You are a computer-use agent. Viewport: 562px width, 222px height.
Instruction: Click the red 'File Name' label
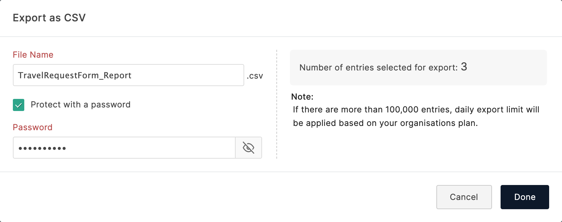[33, 55]
